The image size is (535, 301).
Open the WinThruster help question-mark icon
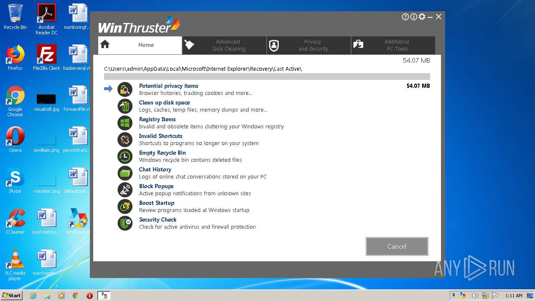pyautogui.click(x=405, y=17)
